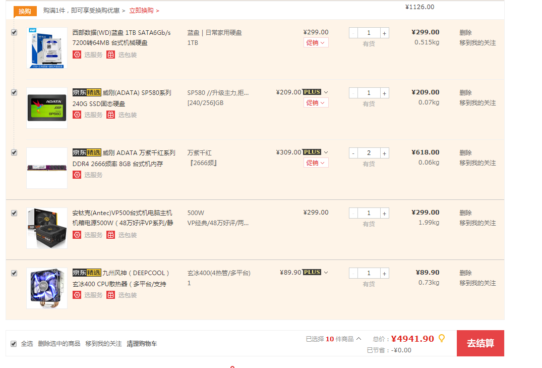Screen dimensions: 542x368
Task: Open 促销 dropdown for WD hard drive
Action: click(316, 42)
